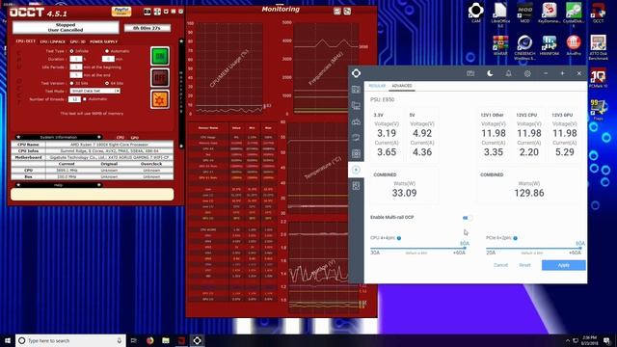Tick the Automatic number of threads checkbox
This screenshot has width=617, height=347.
[x=85, y=99]
